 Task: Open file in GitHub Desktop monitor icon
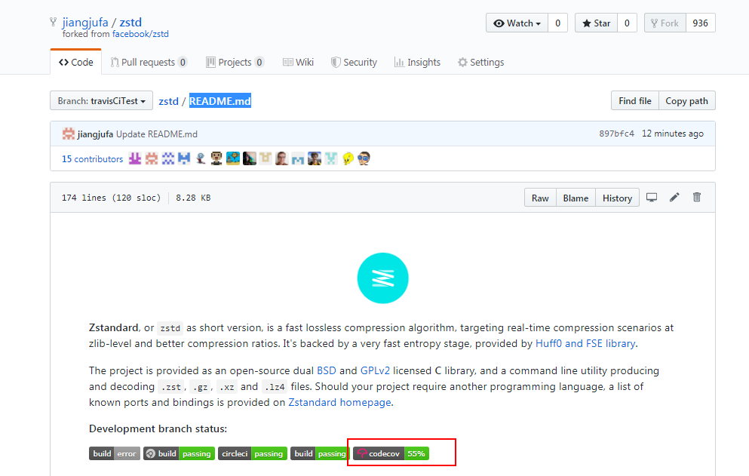point(652,198)
